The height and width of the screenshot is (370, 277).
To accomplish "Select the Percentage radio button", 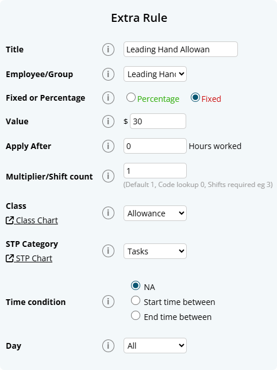I will click(x=131, y=97).
